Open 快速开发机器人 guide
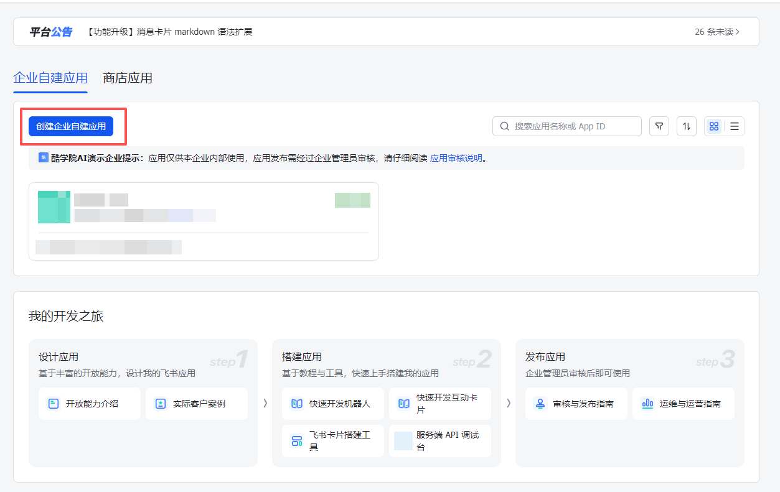780x492 pixels. pos(332,404)
